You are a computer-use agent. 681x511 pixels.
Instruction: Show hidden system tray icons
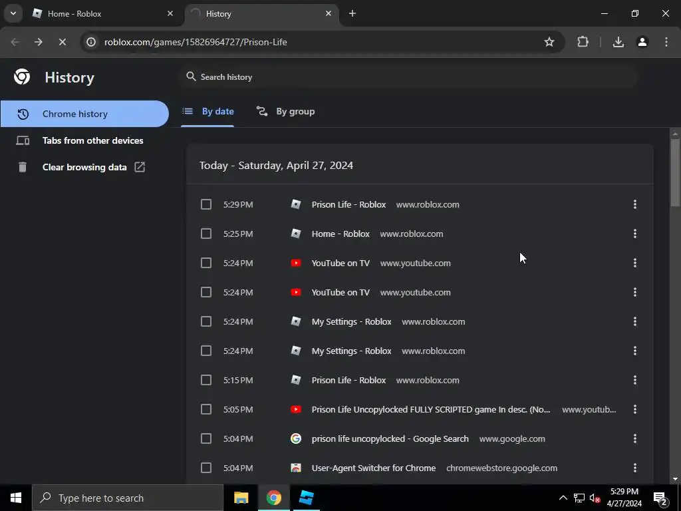pos(563,498)
